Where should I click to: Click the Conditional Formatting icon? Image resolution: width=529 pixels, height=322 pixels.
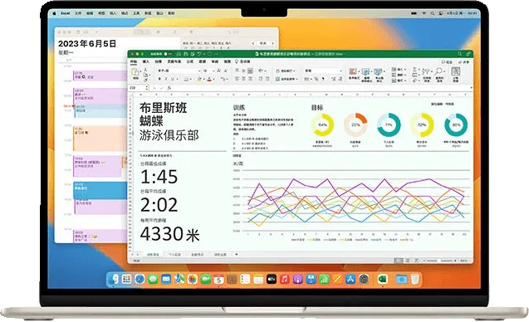[x=353, y=72]
